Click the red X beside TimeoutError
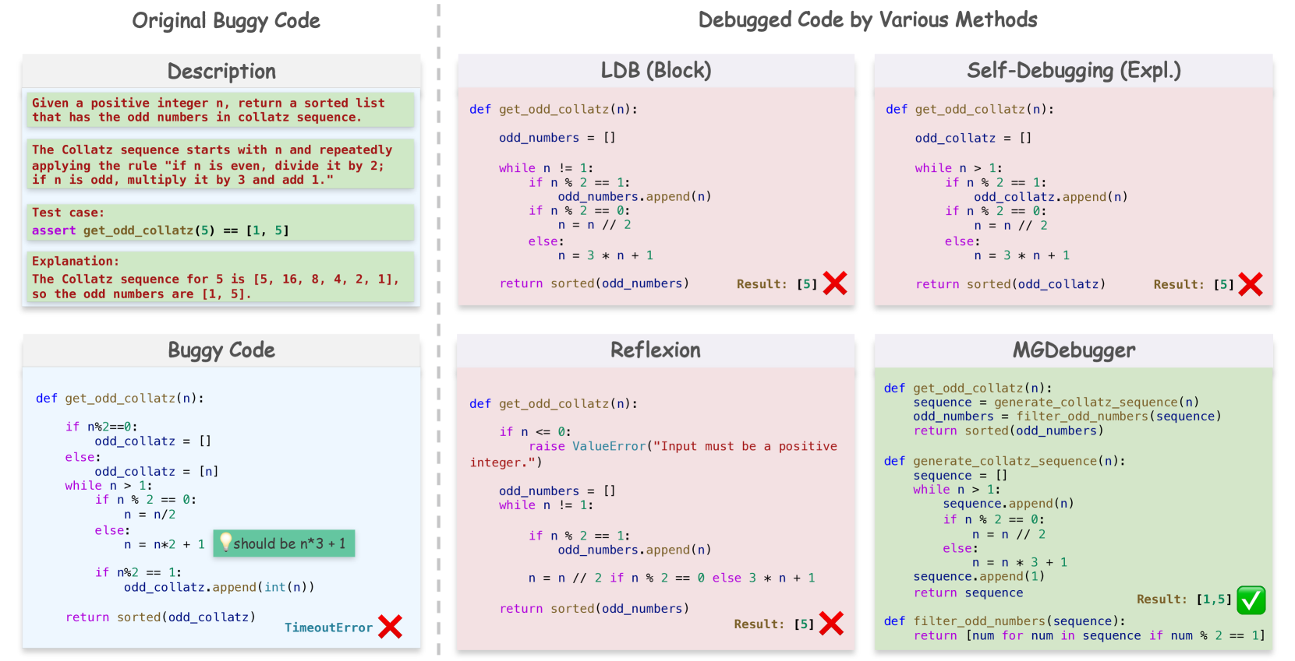The width and height of the screenshot is (1295, 661). 390,627
